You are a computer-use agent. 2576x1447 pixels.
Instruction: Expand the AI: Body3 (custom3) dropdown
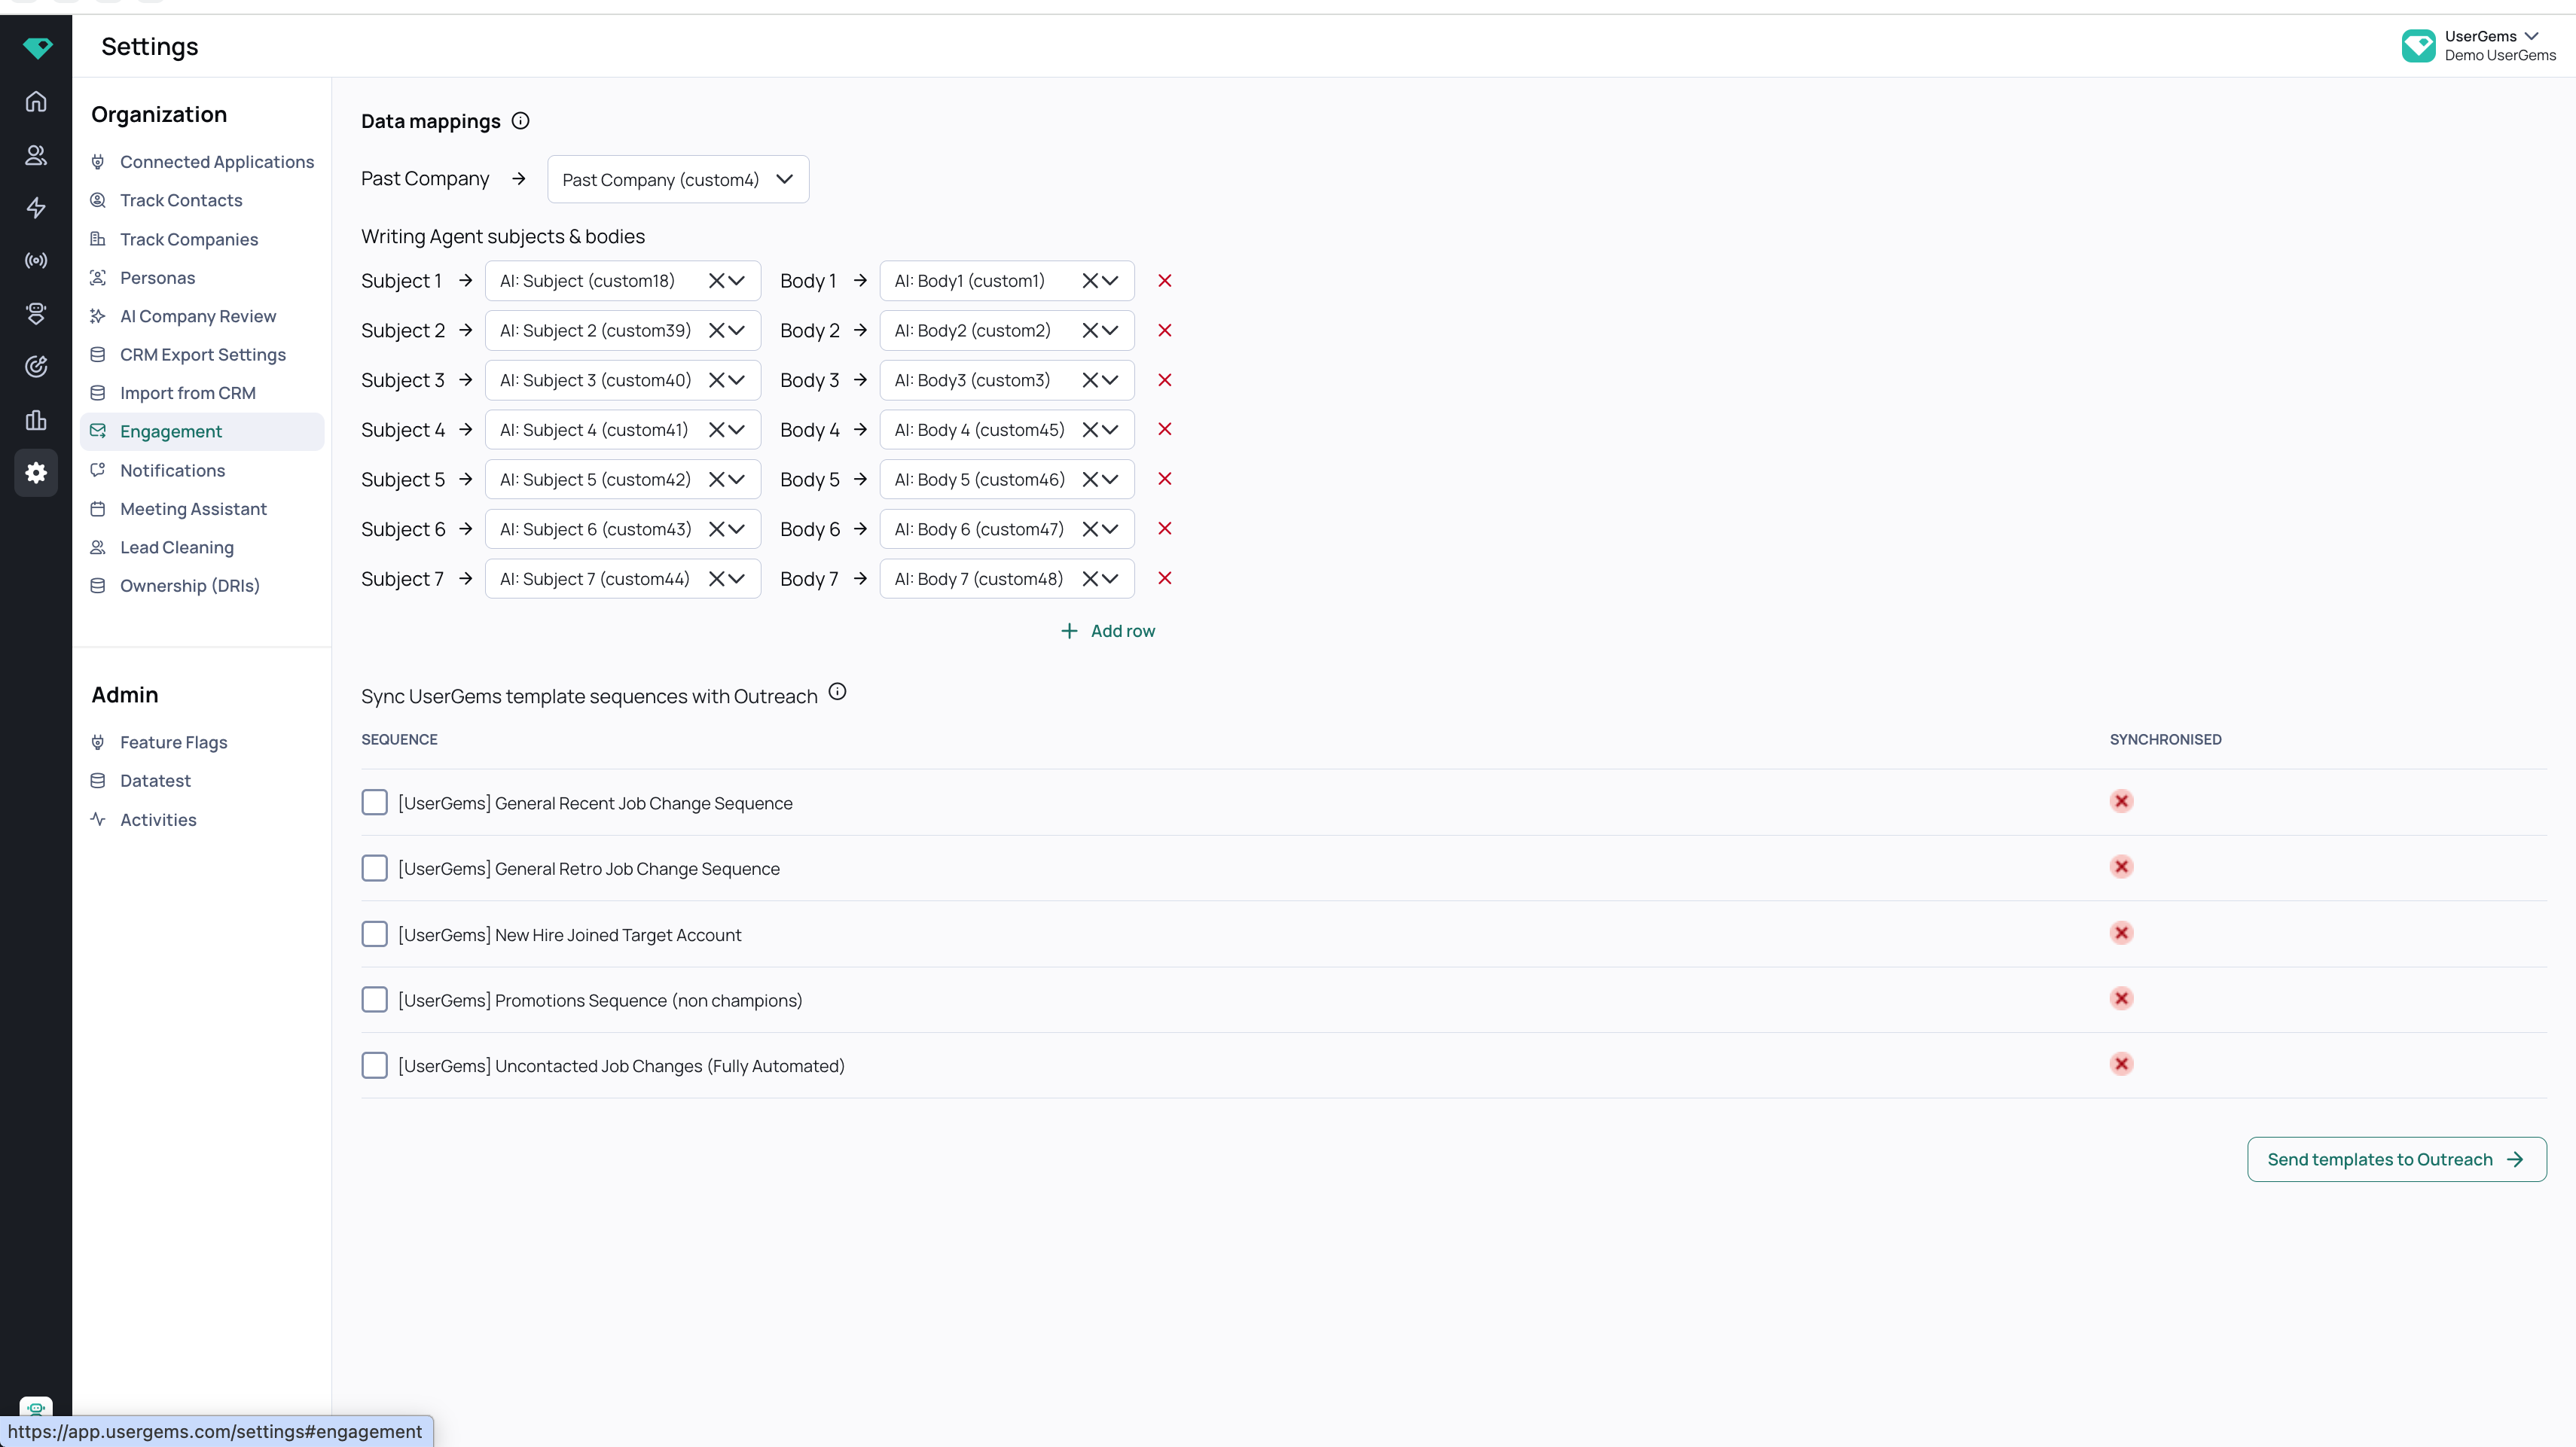point(1110,379)
